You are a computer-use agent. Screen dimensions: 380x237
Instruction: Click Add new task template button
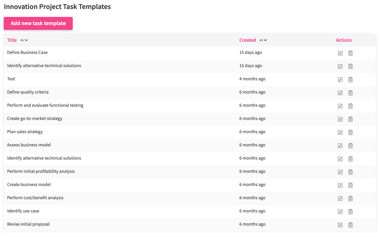[x=38, y=23]
